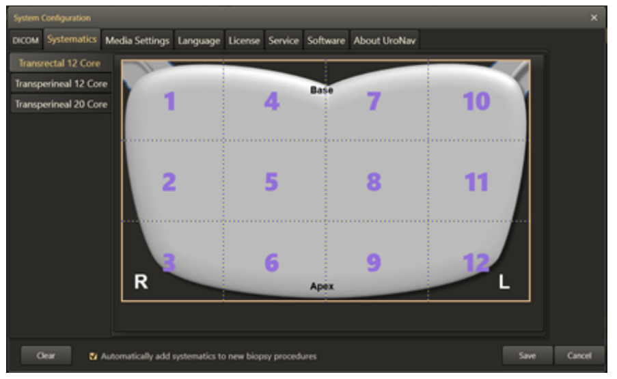Select biopsy core 11 on prostate map

476,182
